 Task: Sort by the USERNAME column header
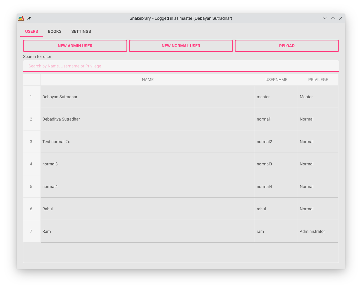coord(276,80)
